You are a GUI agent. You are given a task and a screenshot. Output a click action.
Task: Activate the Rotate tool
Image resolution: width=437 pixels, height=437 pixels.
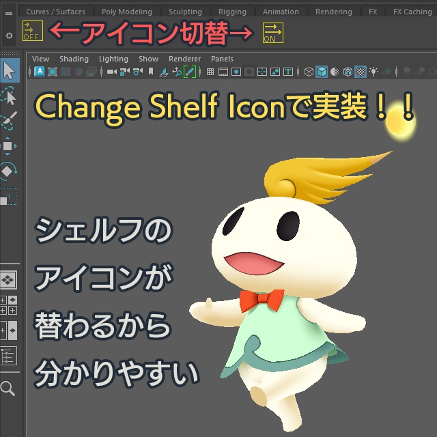8,171
